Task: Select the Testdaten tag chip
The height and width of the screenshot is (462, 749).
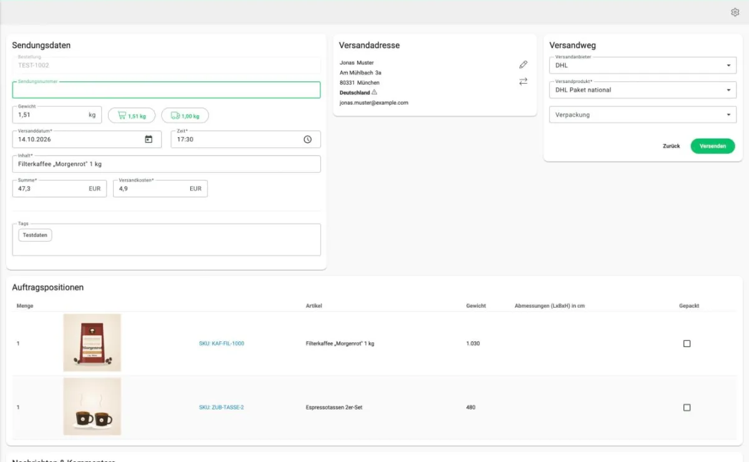Action: point(35,235)
